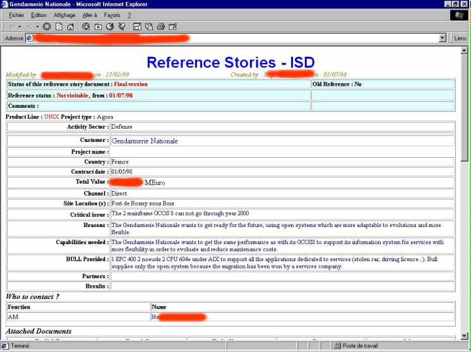Click the red Final version status text

tap(131, 85)
